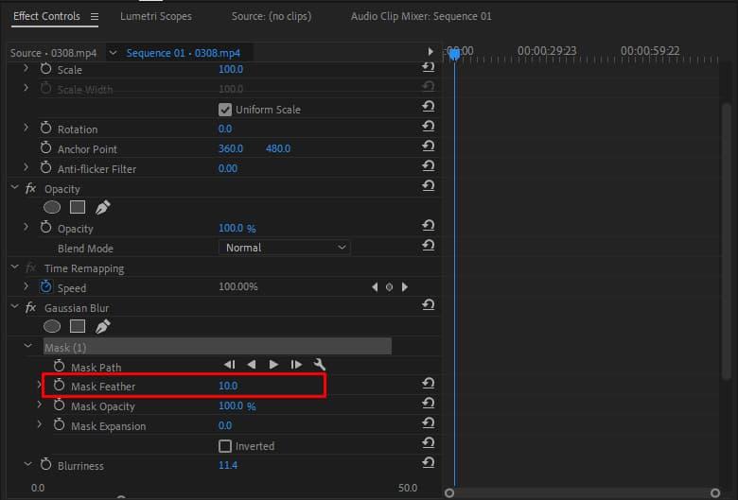Open the Effect Controls panel menu icon
This screenshot has height=500, width=738.
95,16
